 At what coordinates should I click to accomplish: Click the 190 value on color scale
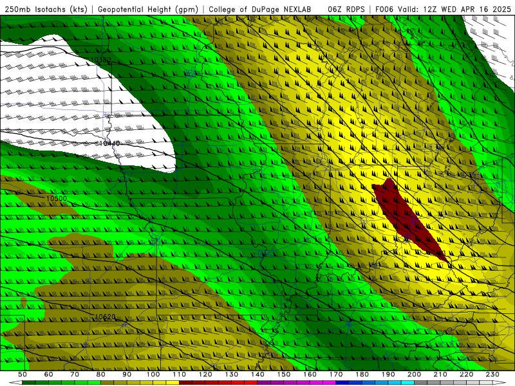[388, 374]
